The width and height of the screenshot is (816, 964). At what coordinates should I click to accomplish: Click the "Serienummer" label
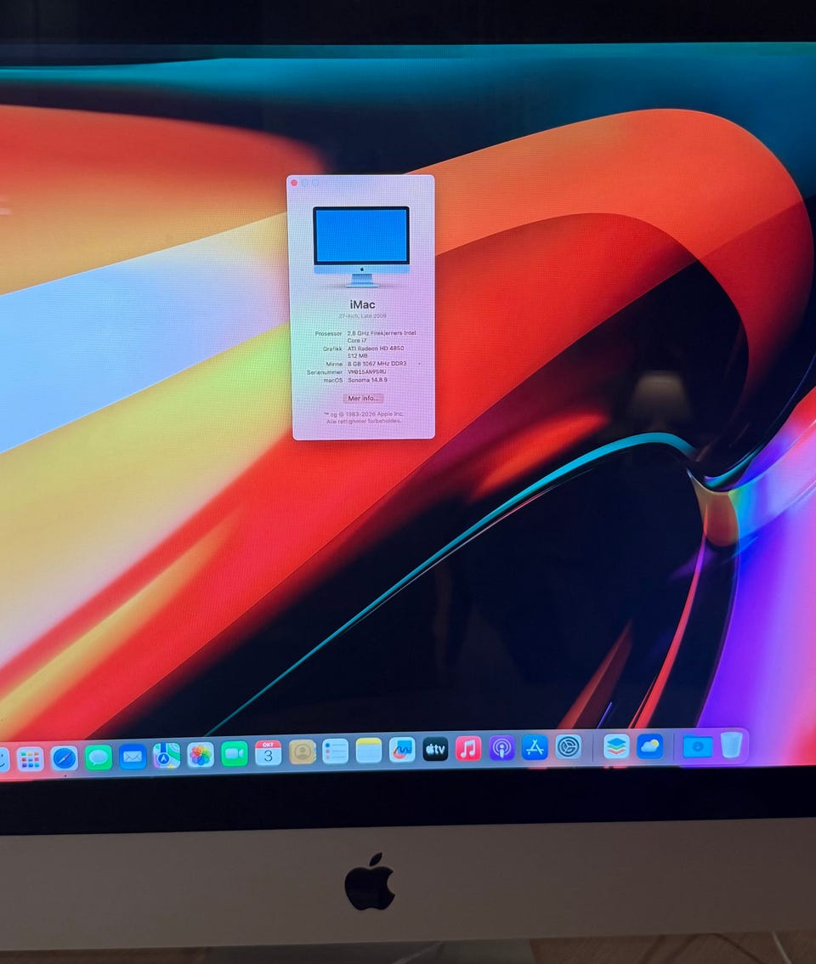coord(325,372)
